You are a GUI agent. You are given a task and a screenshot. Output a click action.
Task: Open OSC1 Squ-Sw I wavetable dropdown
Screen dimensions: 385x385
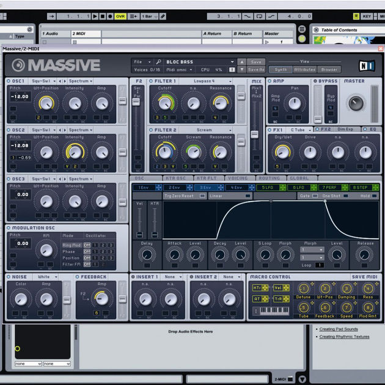coord(43,81)
